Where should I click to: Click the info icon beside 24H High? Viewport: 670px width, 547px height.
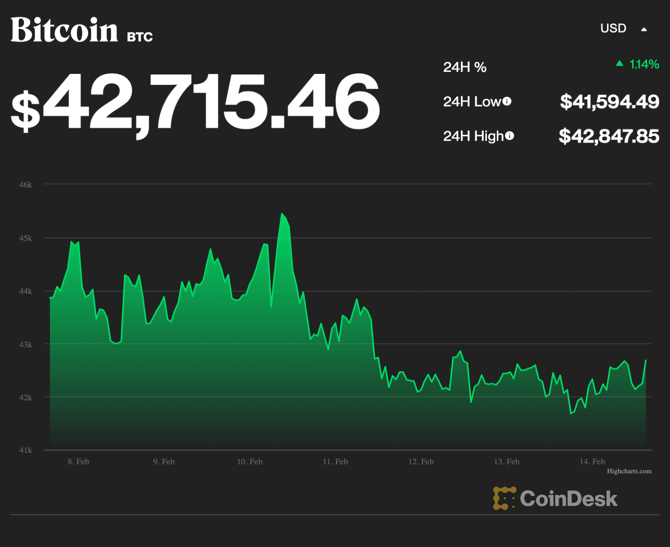point(510,136)
